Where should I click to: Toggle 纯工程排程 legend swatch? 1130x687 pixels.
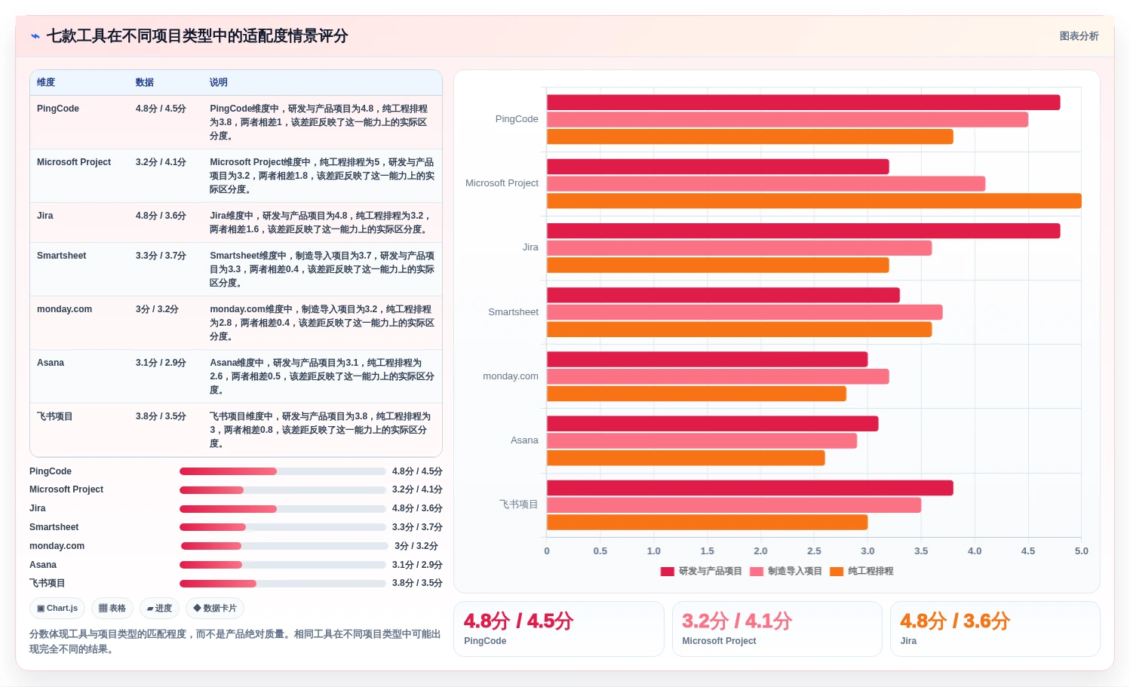pyautogui.click(x=837, y=572)
